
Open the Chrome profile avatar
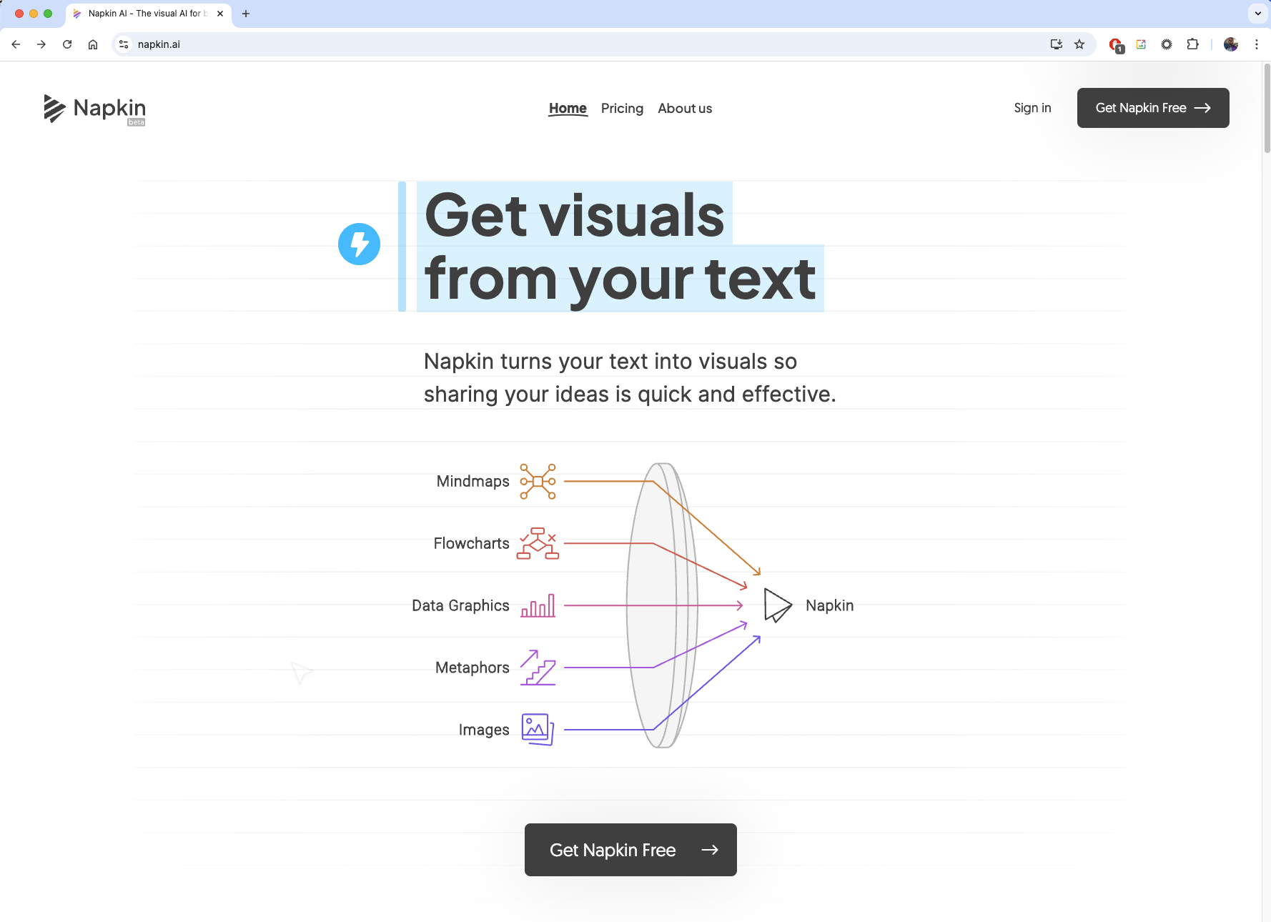point(1231,44)
